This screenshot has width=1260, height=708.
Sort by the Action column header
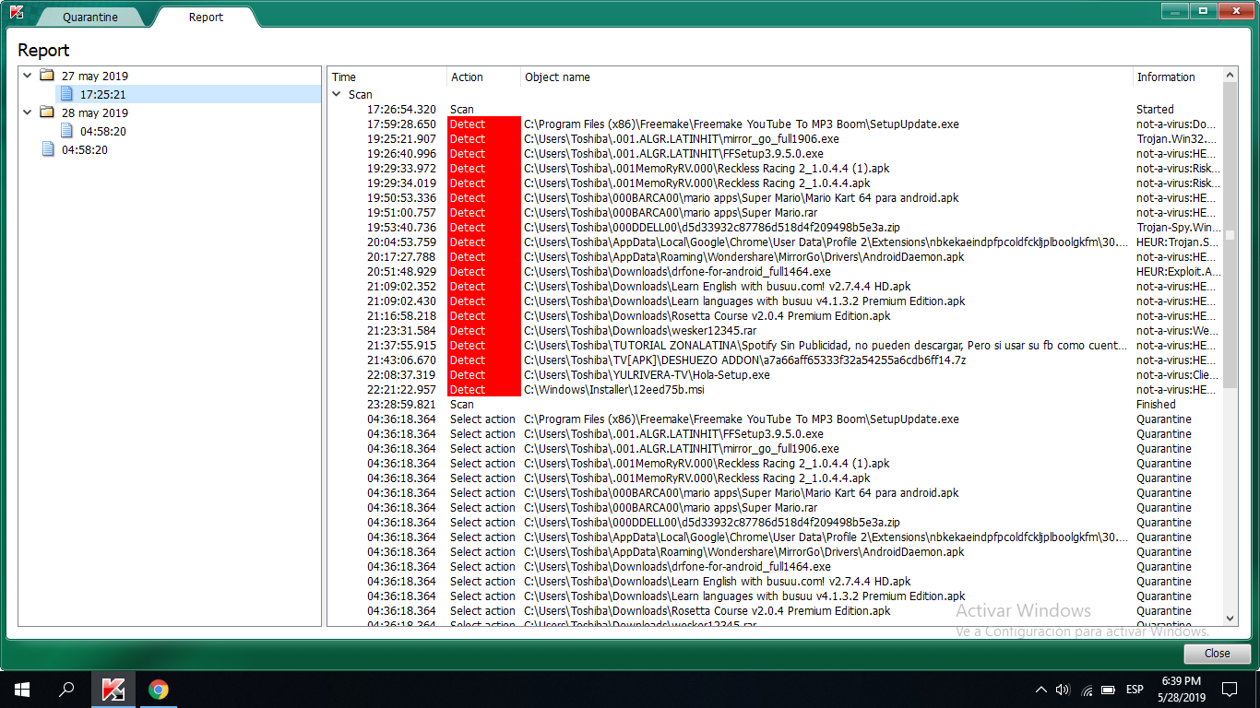click(484, 77)
